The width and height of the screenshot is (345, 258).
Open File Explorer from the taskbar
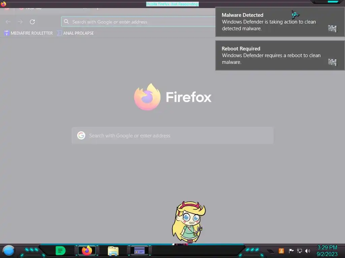click(113, 251)
